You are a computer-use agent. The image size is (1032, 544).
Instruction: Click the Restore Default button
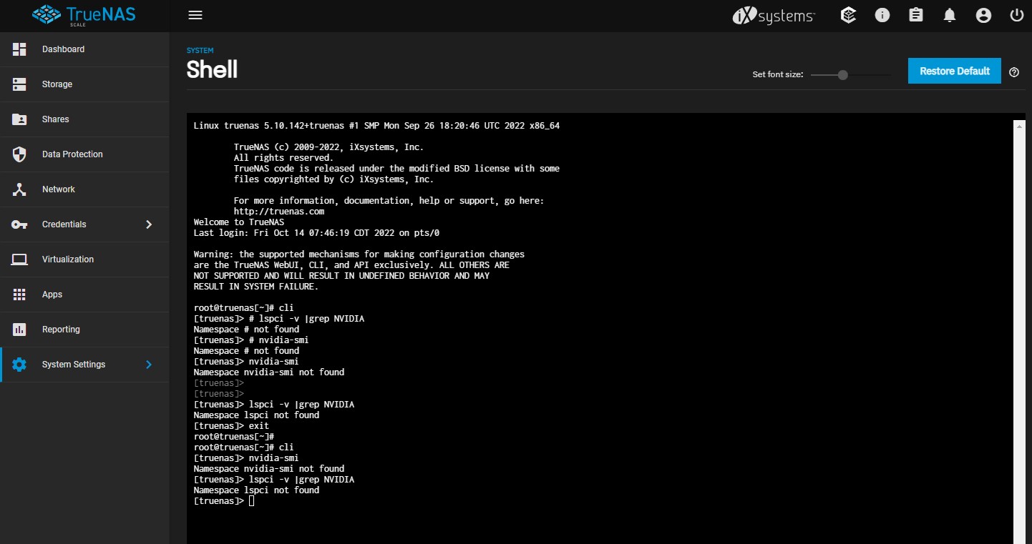[x=955, y=71]
